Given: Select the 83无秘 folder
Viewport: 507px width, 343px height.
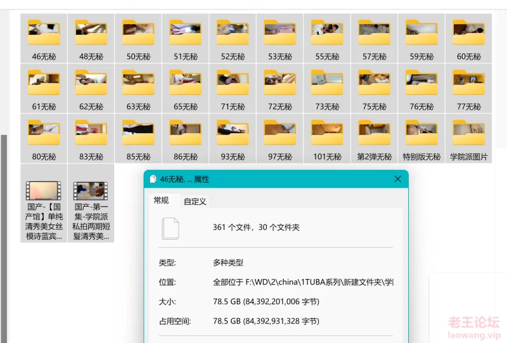Looking at the screenshot, I should 91,138.
